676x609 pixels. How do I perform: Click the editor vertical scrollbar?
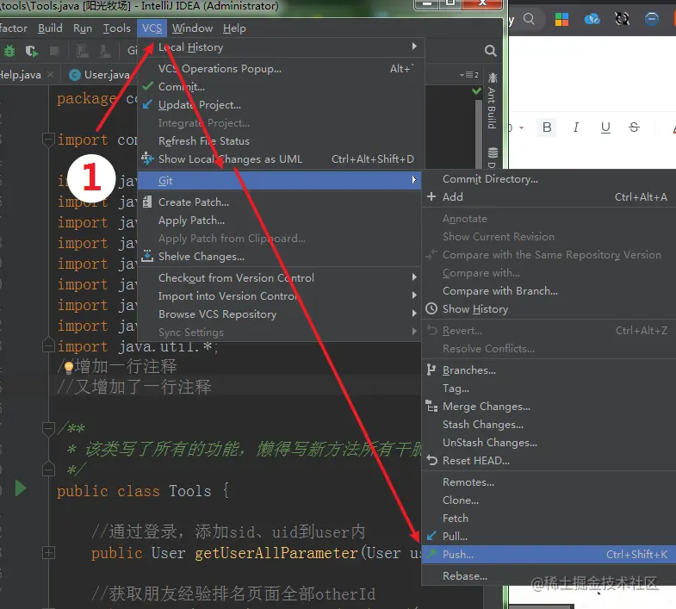[478, 134]
